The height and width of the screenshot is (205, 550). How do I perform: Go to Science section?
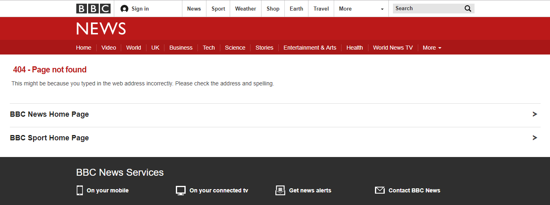point(235,48)
